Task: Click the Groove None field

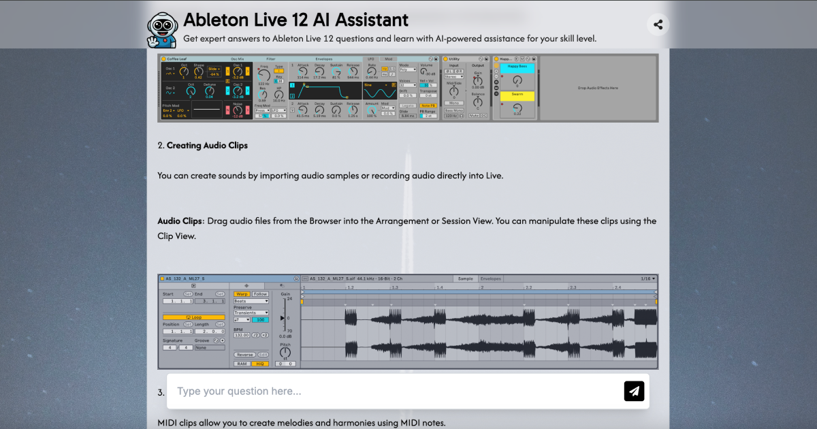Action: (x=210, y=347)
